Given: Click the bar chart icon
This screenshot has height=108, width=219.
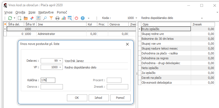Looking at the screenshot, I should [x=64, y=18].
